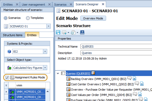Select Overview - Purchase Order Value per Requester

click(111, 90)
